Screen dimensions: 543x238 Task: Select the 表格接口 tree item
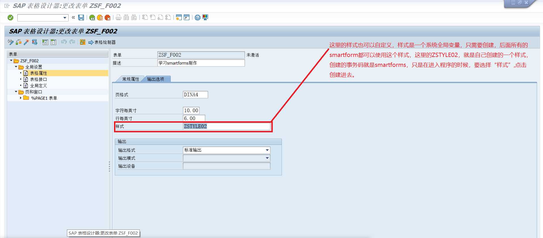(x=39, y=79)
